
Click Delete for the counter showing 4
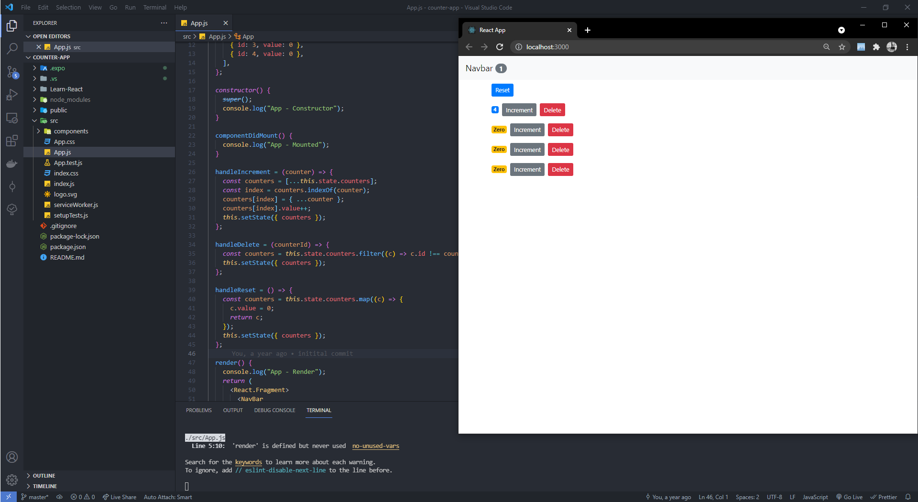tap(552, 110)
